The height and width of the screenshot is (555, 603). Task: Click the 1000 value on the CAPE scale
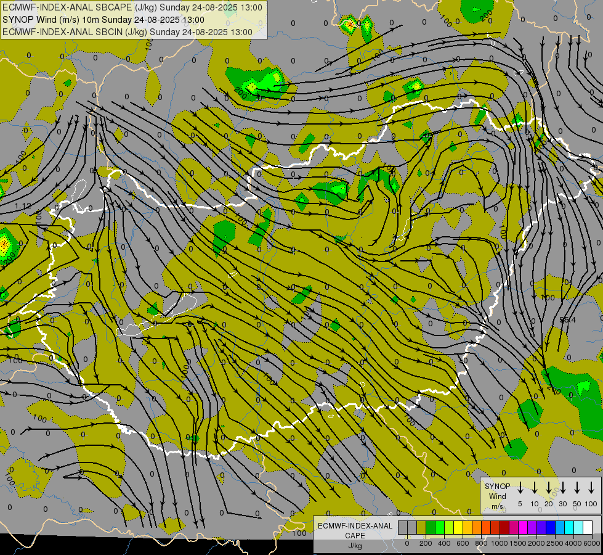pyautogui.click(x=500, y=543)
